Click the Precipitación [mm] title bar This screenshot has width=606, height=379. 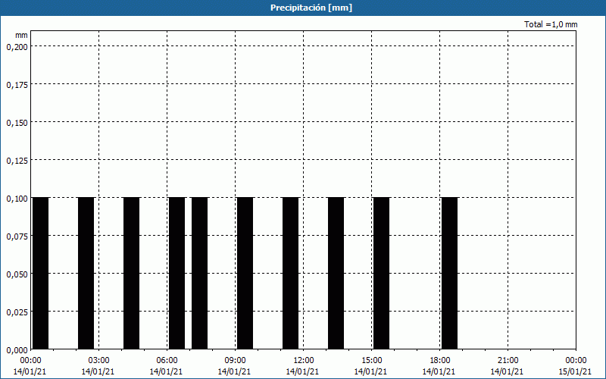point(303,8)
